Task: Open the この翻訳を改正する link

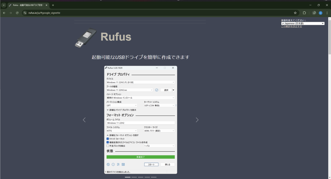Action: 292,26
